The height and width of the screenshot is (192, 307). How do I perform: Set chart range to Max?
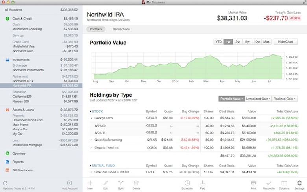tap(266, 42)
